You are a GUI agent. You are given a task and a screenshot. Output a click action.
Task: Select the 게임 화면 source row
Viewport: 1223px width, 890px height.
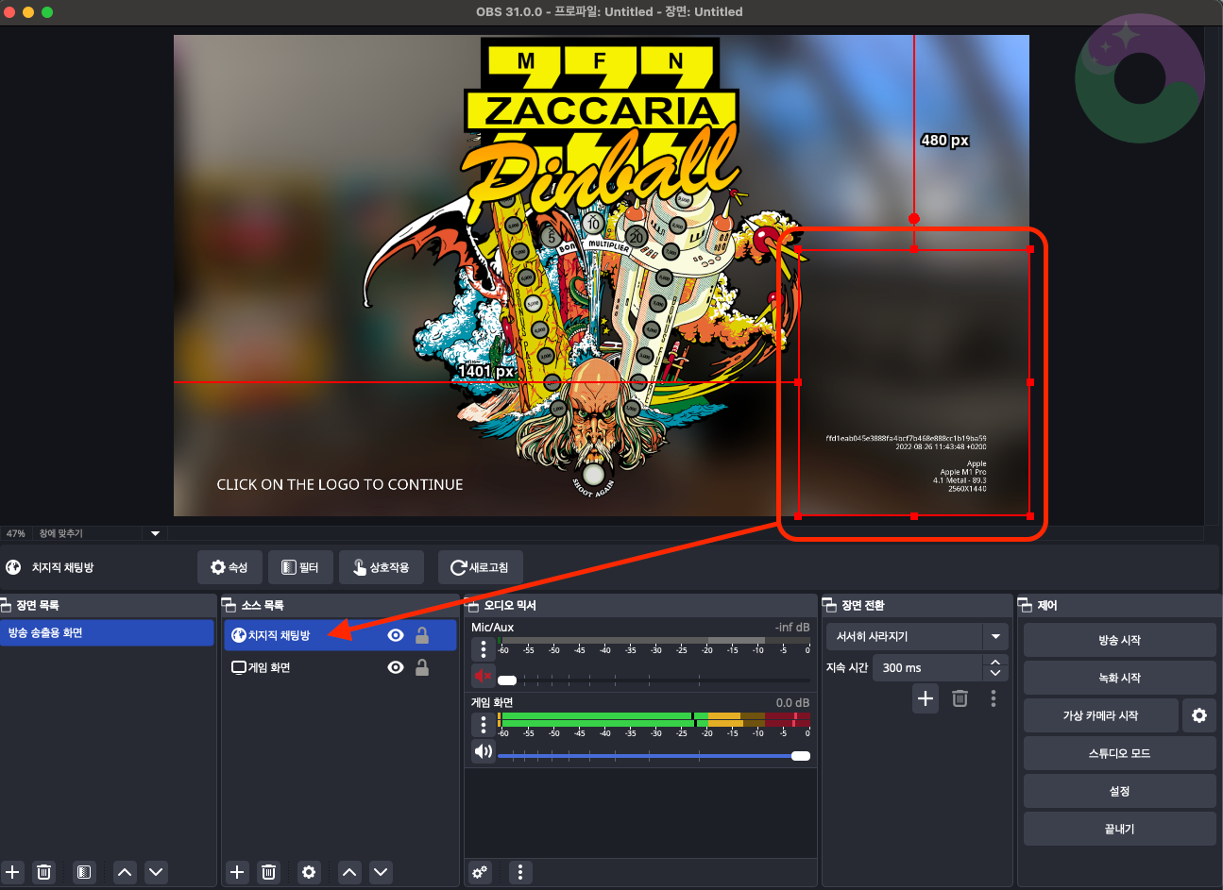pos(339,667)
